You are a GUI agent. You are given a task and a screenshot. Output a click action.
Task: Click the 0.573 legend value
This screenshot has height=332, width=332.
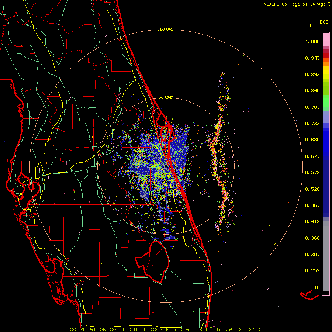[312, 173]
